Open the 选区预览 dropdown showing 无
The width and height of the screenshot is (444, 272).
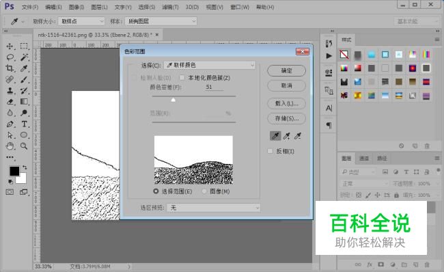[x=214, y=208]
